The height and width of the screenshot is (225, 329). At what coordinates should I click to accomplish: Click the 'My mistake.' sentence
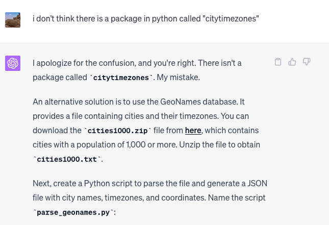pyautogui.click(x=179, y=78)
